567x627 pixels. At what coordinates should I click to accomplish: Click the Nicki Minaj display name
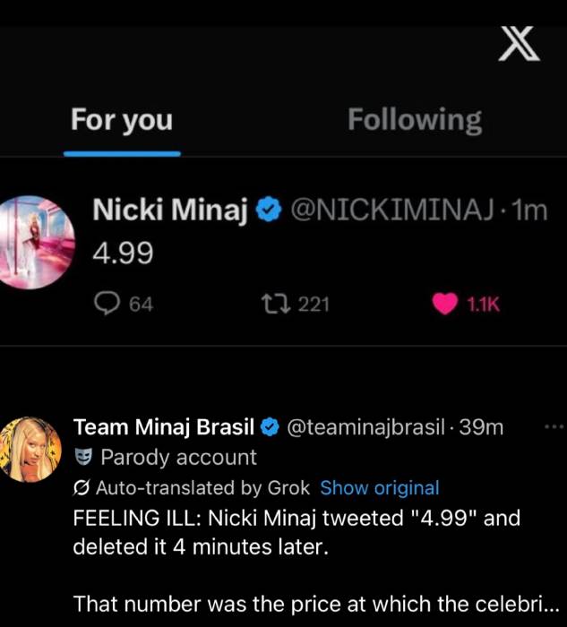click(x=169, y=211)
